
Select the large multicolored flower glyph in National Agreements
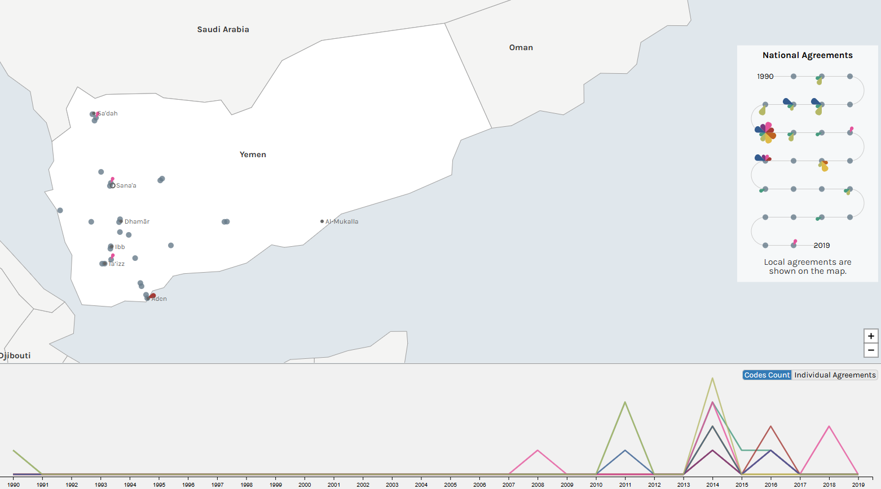pos(765,134)
